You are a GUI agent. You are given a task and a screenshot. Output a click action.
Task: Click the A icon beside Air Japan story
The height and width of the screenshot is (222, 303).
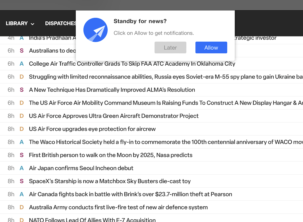coord(22,168)
